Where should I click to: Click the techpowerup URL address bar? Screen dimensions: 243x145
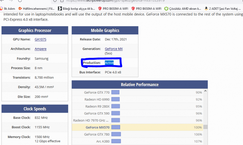pyautogui.click(x=121, y=1)
